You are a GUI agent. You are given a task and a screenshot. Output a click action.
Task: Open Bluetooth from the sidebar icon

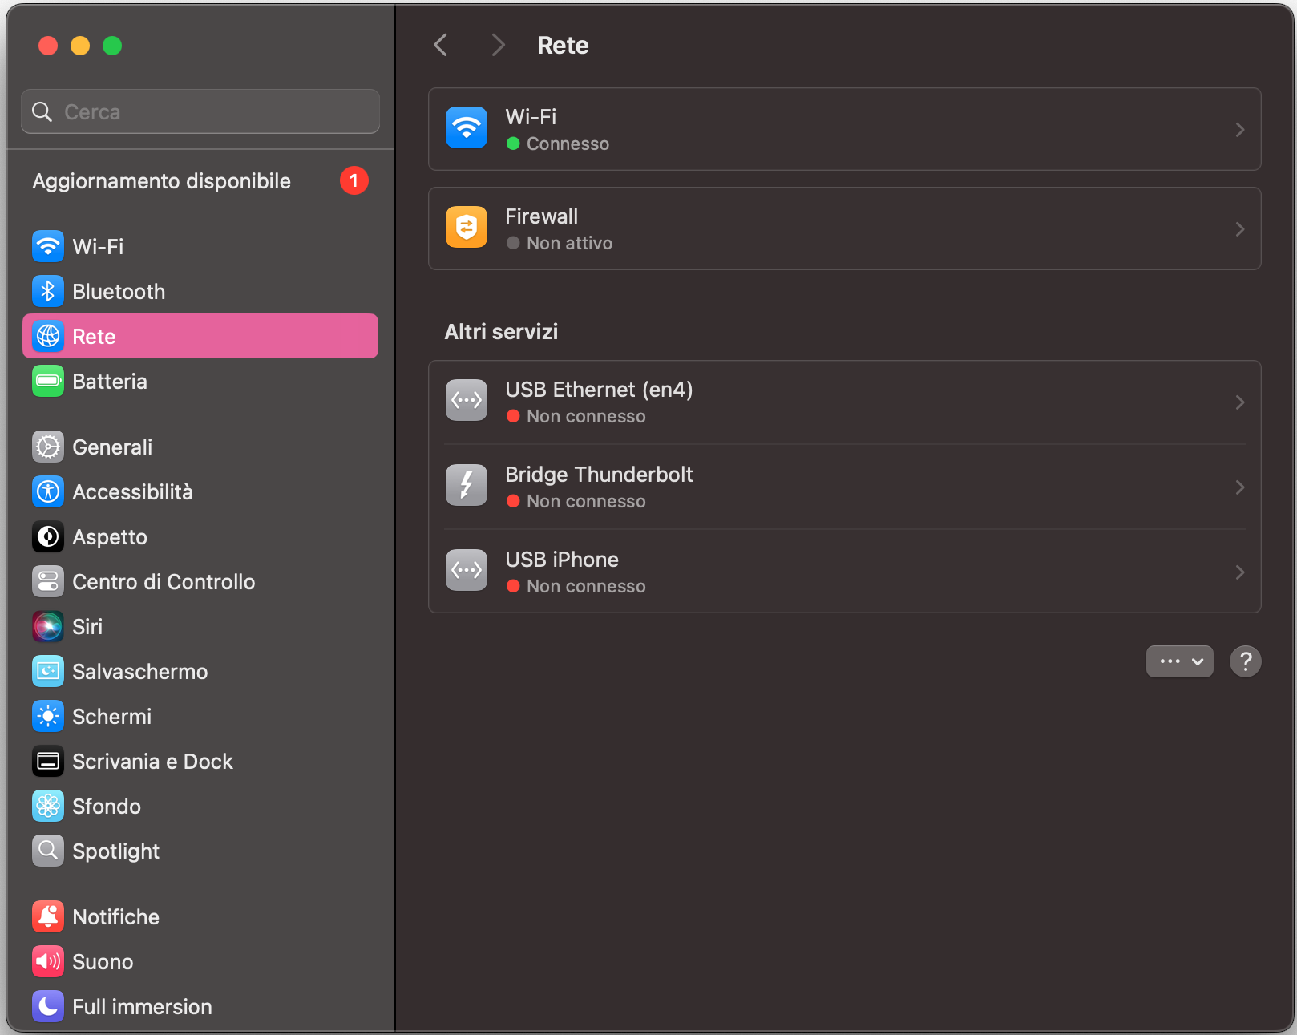tap(48, 291)
